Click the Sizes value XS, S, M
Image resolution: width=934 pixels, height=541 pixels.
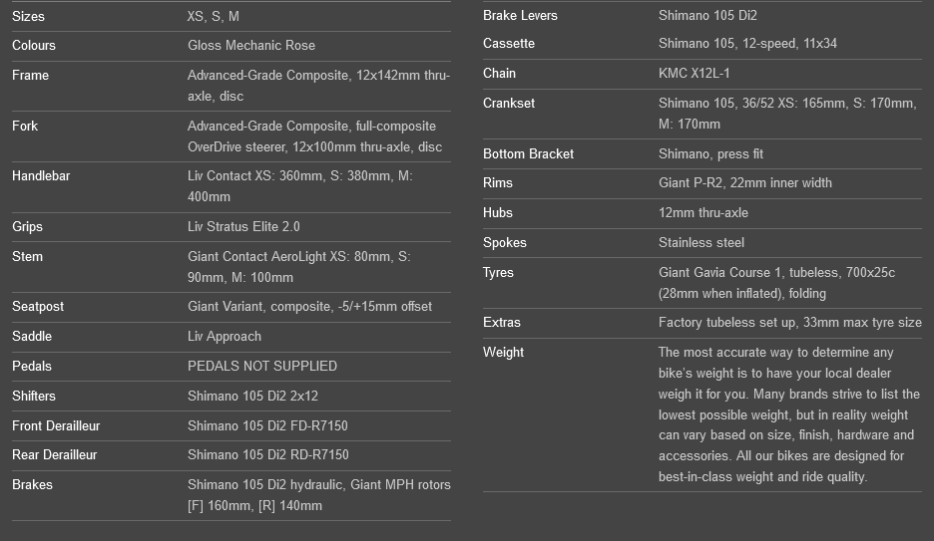214,17
